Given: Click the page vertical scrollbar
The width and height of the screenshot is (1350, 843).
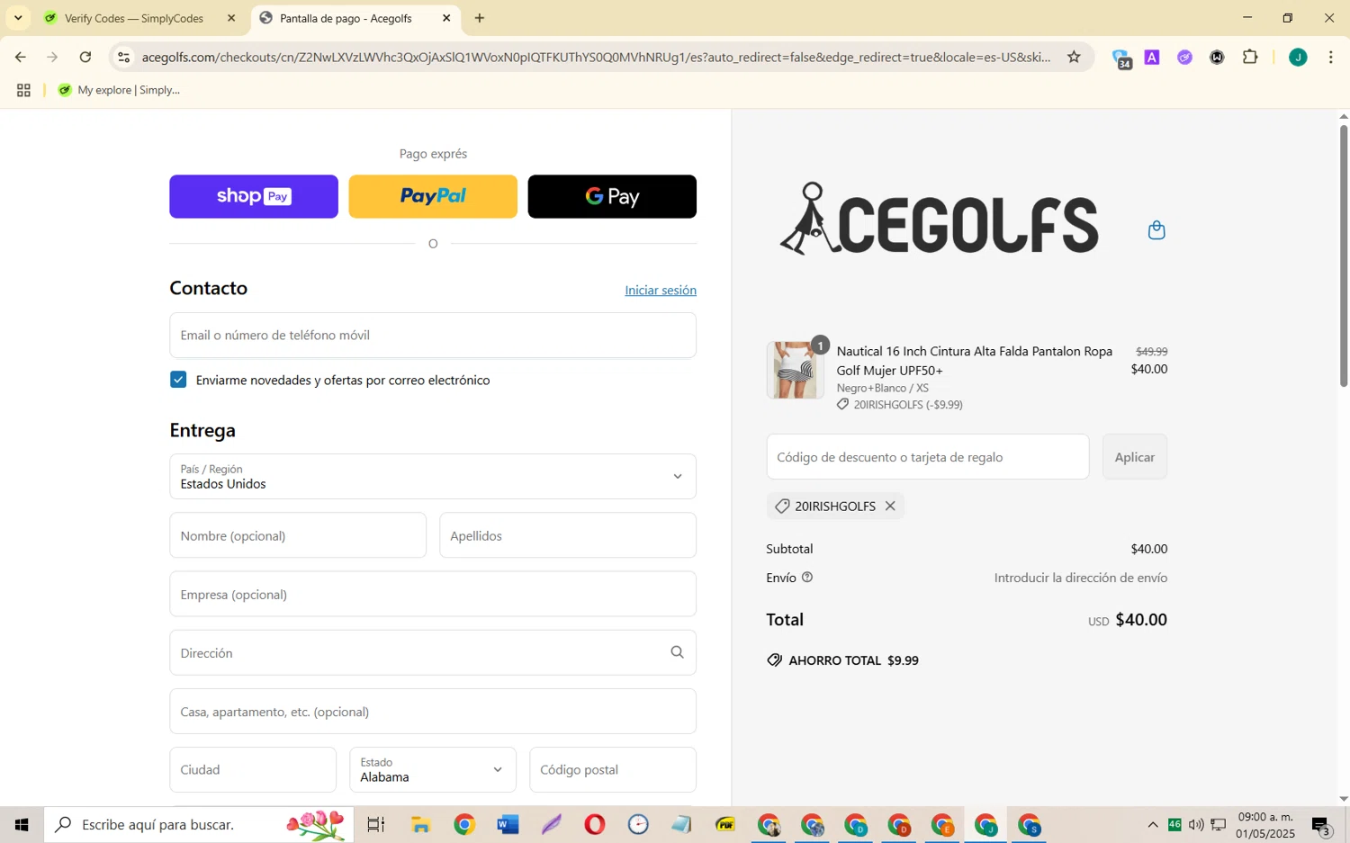Looking at the screenshot, I should tap(1343, 256).
